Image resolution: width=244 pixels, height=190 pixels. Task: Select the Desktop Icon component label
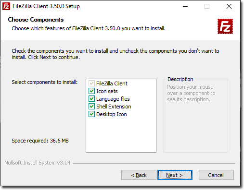[x=112, y=114]
